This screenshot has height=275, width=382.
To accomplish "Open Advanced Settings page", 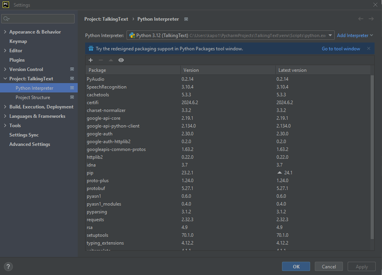I will [x=30, y=144].
